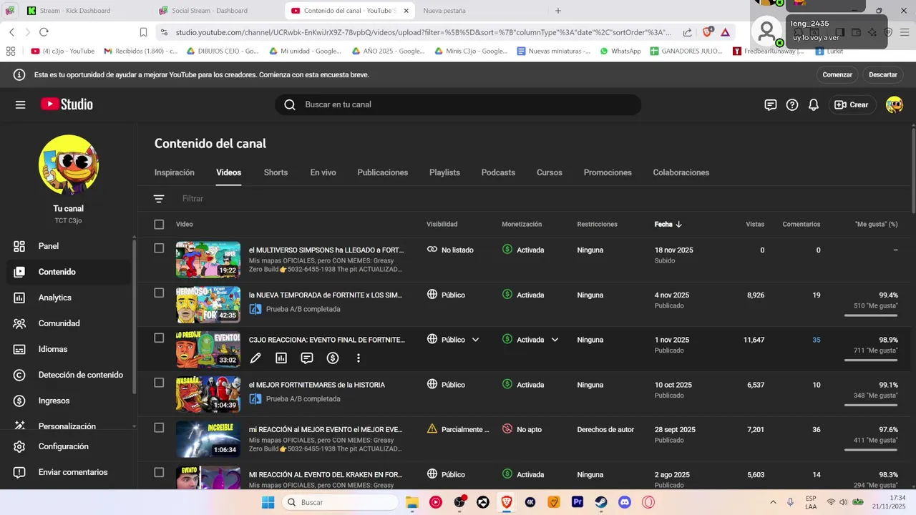Open analytics icon for C3JO REACCIONA video
The height and width of the screenshot is (515, 916).
[x=281, y=358]
